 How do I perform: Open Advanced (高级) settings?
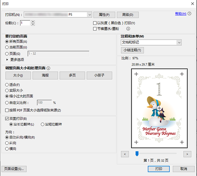(x=128, y=15)
